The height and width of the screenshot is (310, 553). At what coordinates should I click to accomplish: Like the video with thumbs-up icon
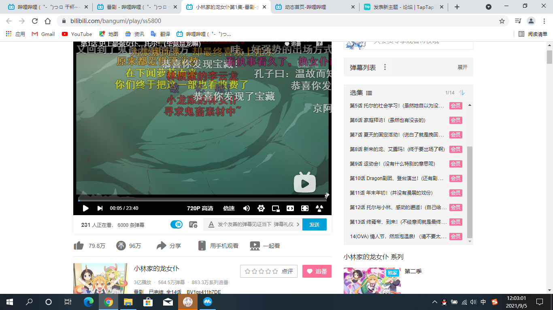click(x=79, y=245)
